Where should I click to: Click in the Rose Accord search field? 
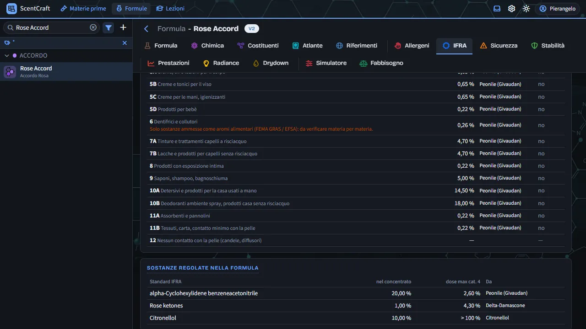click(52, 27)
